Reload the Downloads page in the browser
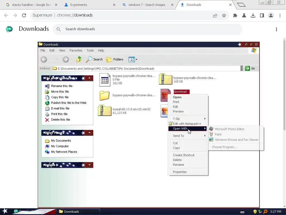The image size is (286, 215). point(24,15)
